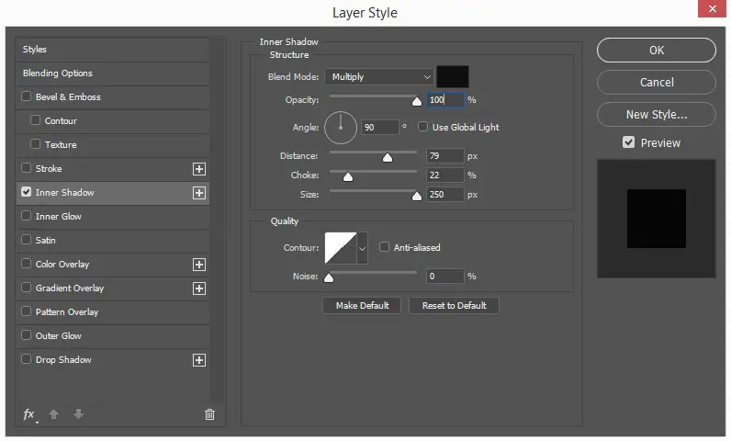Viewport: 731px width, 441px height.
Task: Click the Distance slider handle
Action: [x=388, y=158]
